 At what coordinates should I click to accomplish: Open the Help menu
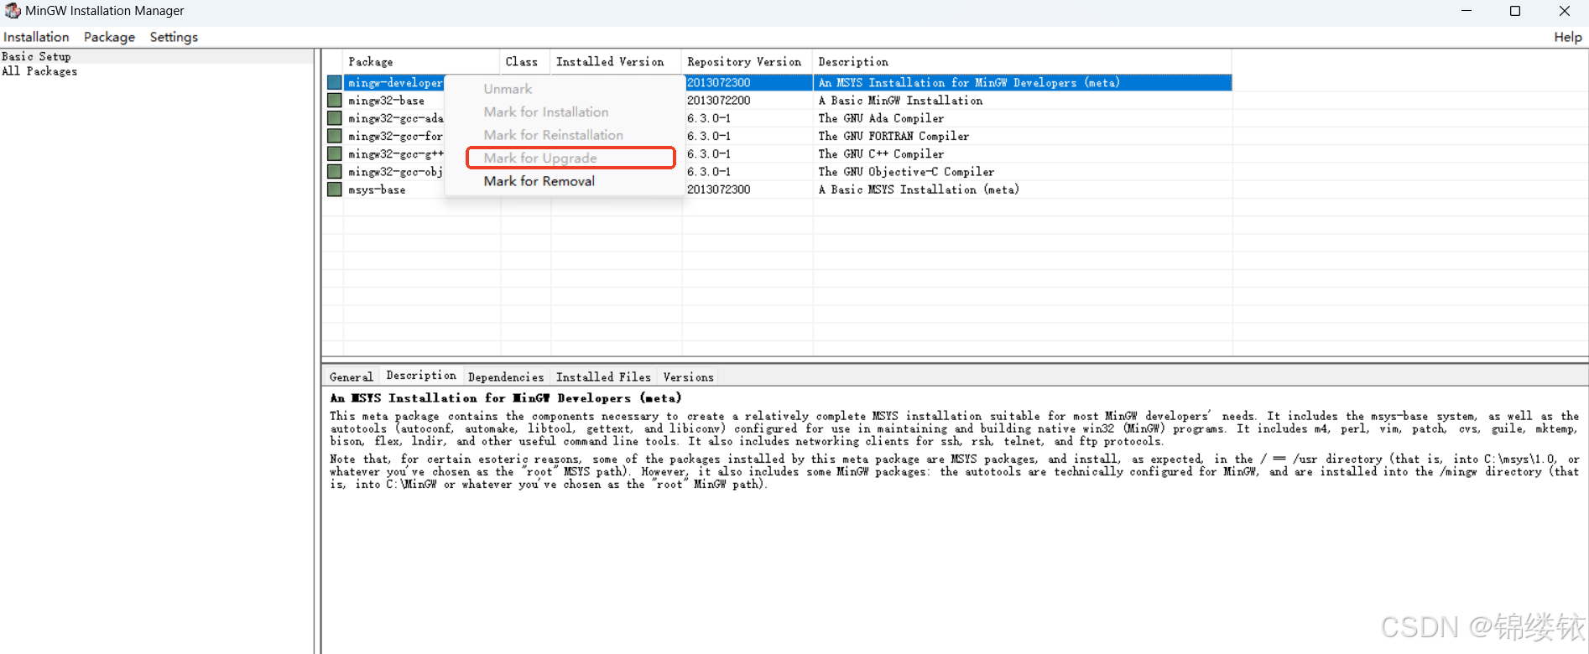pyautogui.click(x=1567, y=37)
